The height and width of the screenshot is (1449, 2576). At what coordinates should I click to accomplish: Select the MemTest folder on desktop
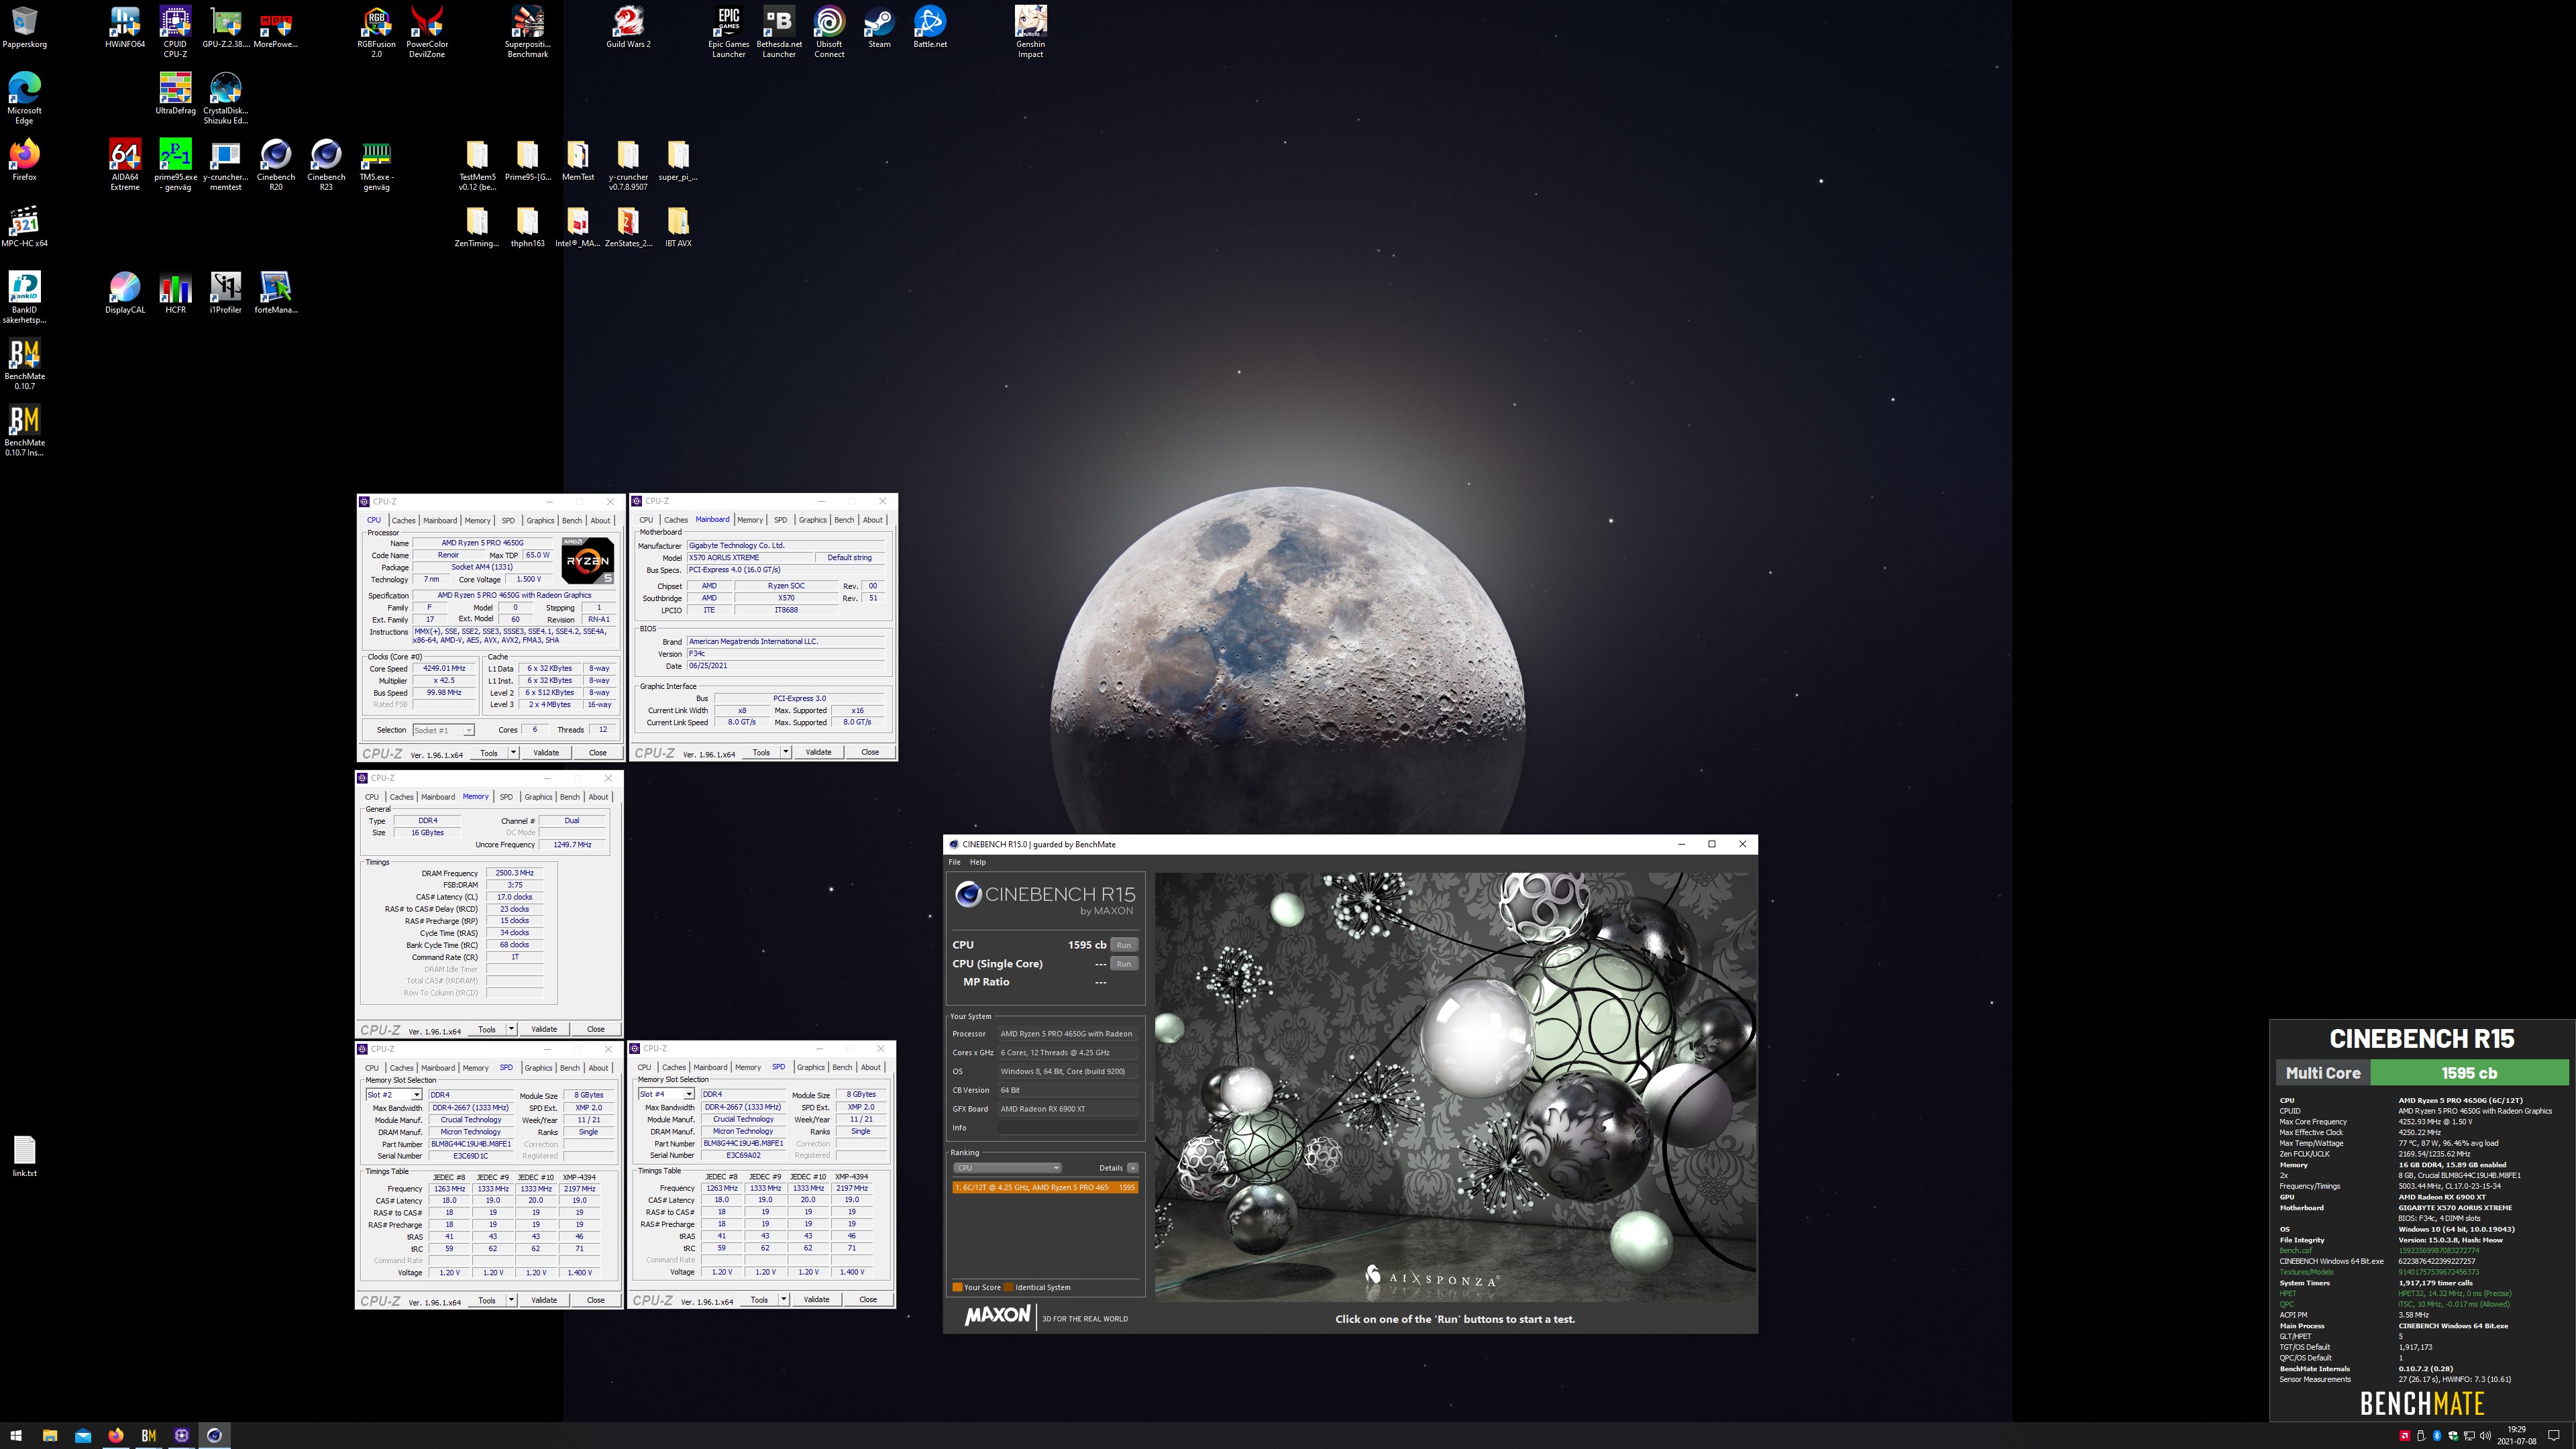[578, 160]
